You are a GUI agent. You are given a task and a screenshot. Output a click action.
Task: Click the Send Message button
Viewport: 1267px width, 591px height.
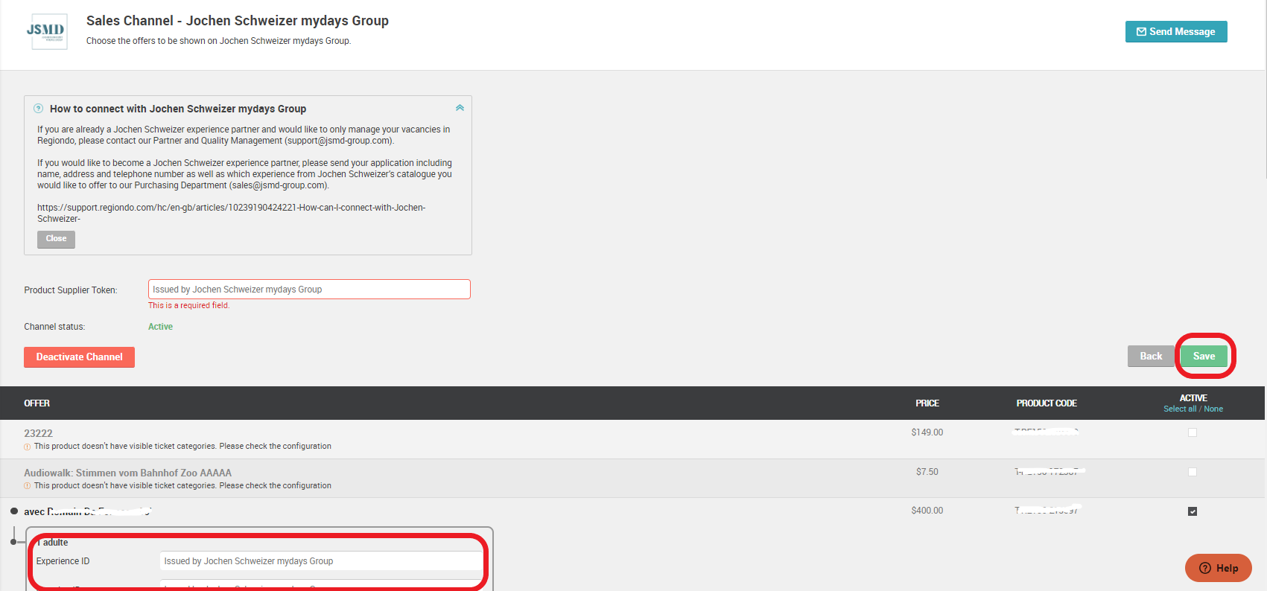point(1176,32)
